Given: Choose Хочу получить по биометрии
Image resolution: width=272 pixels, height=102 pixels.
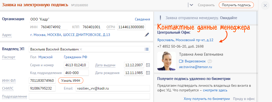Looking at the screenshot, I should pos(207,99).
